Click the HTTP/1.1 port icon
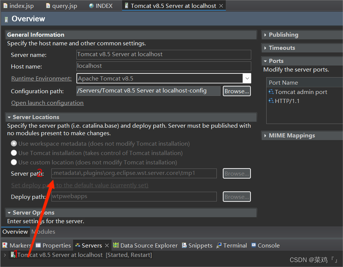This screenshot has width=343, height=267. 271,101
